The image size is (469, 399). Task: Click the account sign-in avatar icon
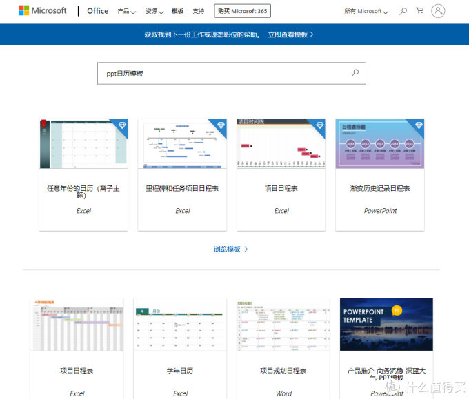click(438, 11)
